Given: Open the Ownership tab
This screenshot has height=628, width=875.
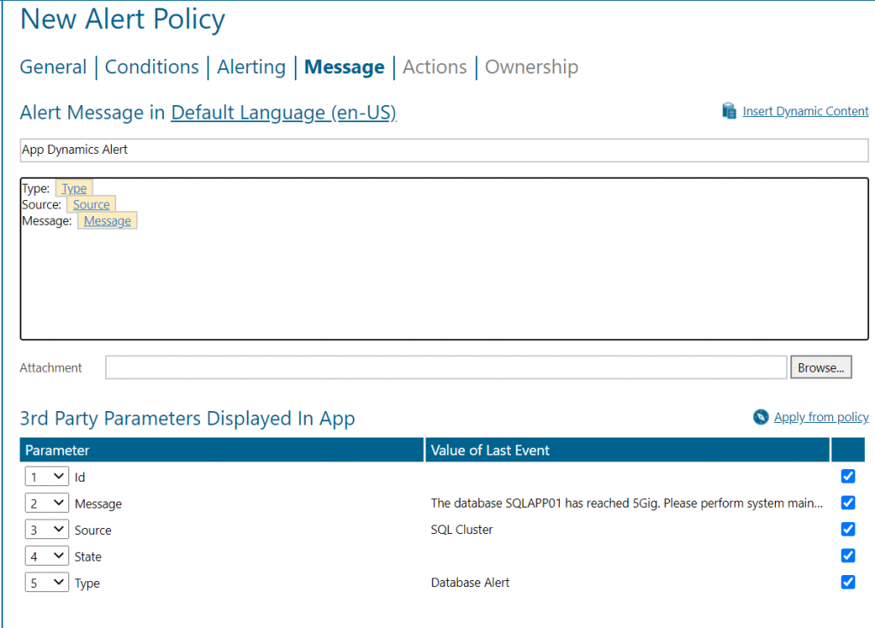Looking at the screenshot, I should (x=531, y=67).
